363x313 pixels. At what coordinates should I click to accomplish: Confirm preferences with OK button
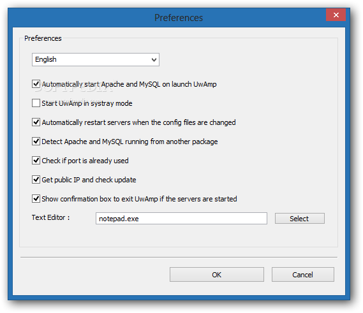(217, 275)
